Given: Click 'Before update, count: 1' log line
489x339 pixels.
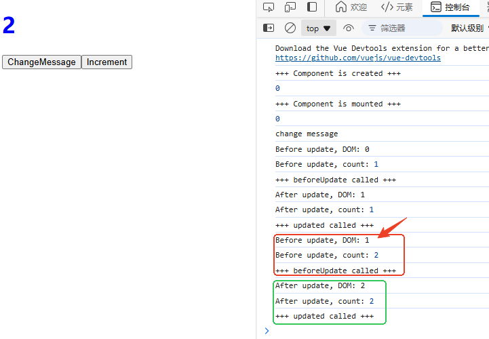Looking at the screenshot, I should click(x=326, y=164).
